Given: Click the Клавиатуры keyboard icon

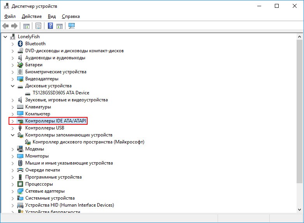Looking at the screenshot, I should pyautogui.click(x=20, y=107).
